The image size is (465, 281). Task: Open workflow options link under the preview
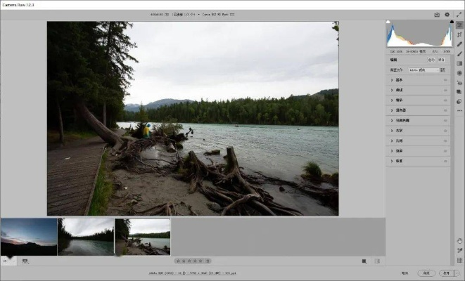pyautogui.click(x=193, y=273)
